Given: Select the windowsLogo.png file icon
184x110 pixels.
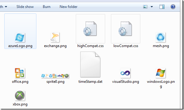Looking at the screenshot, I should click(x=160, y=73).
